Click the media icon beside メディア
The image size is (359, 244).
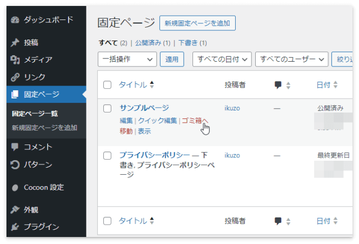tap(15, 60)
